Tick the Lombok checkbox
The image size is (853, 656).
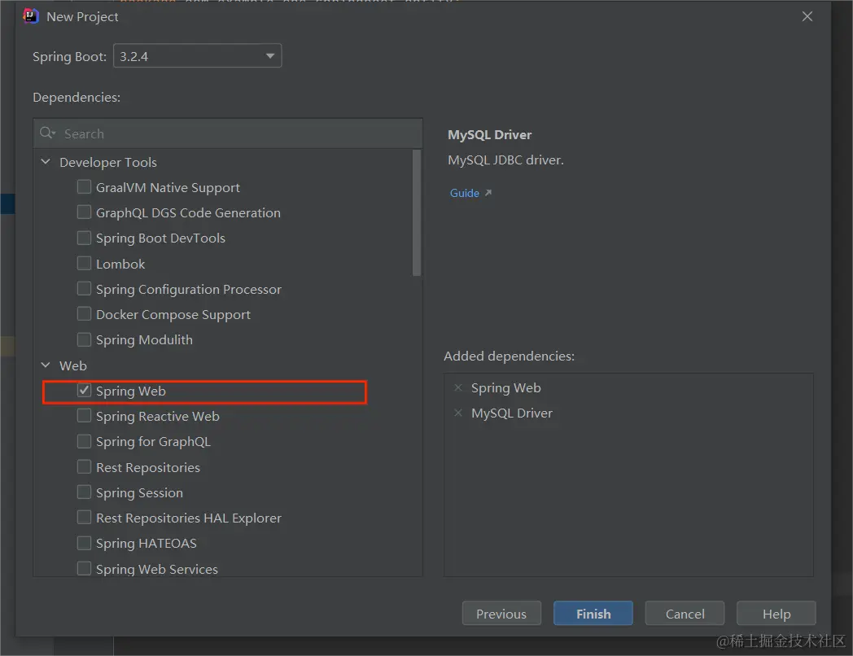point(84,263)
